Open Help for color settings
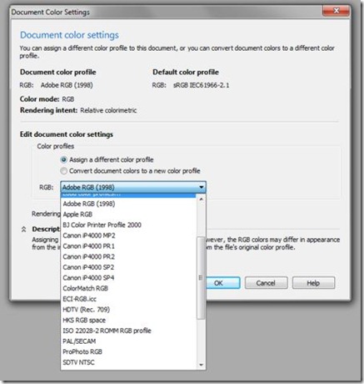The width and height of the screenshot is (364, 384). tap(313, 283)
